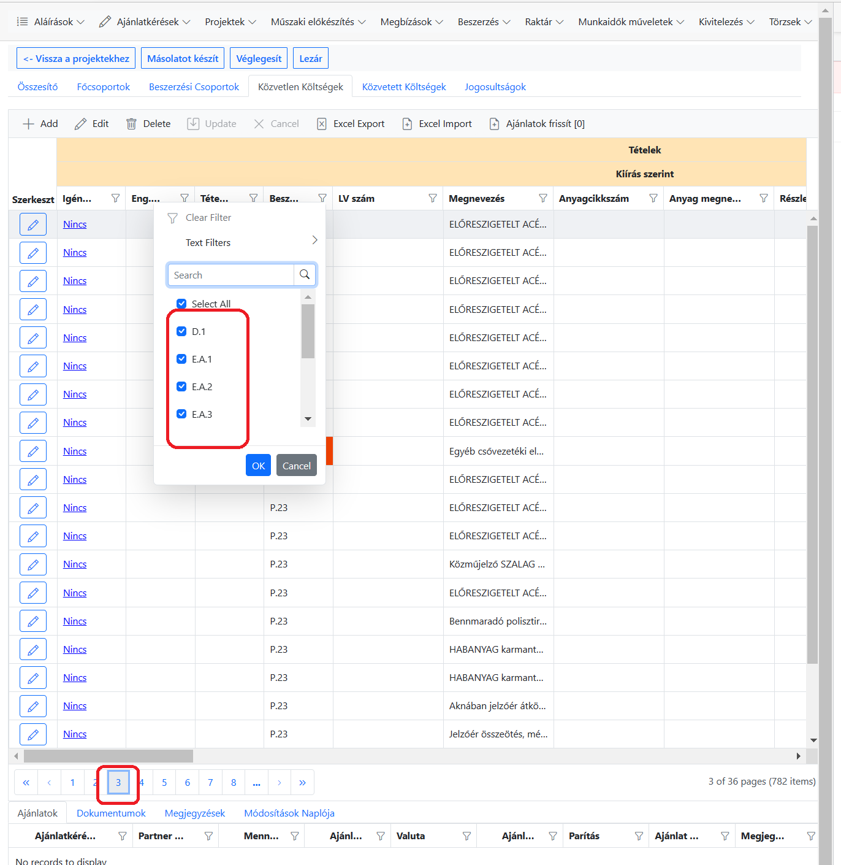Open the Dokumentumok tab

point(111,813)
